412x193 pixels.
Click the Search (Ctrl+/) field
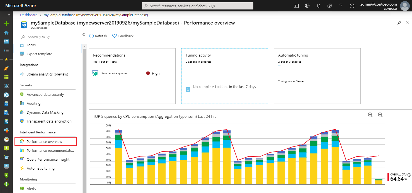point(50,37)
